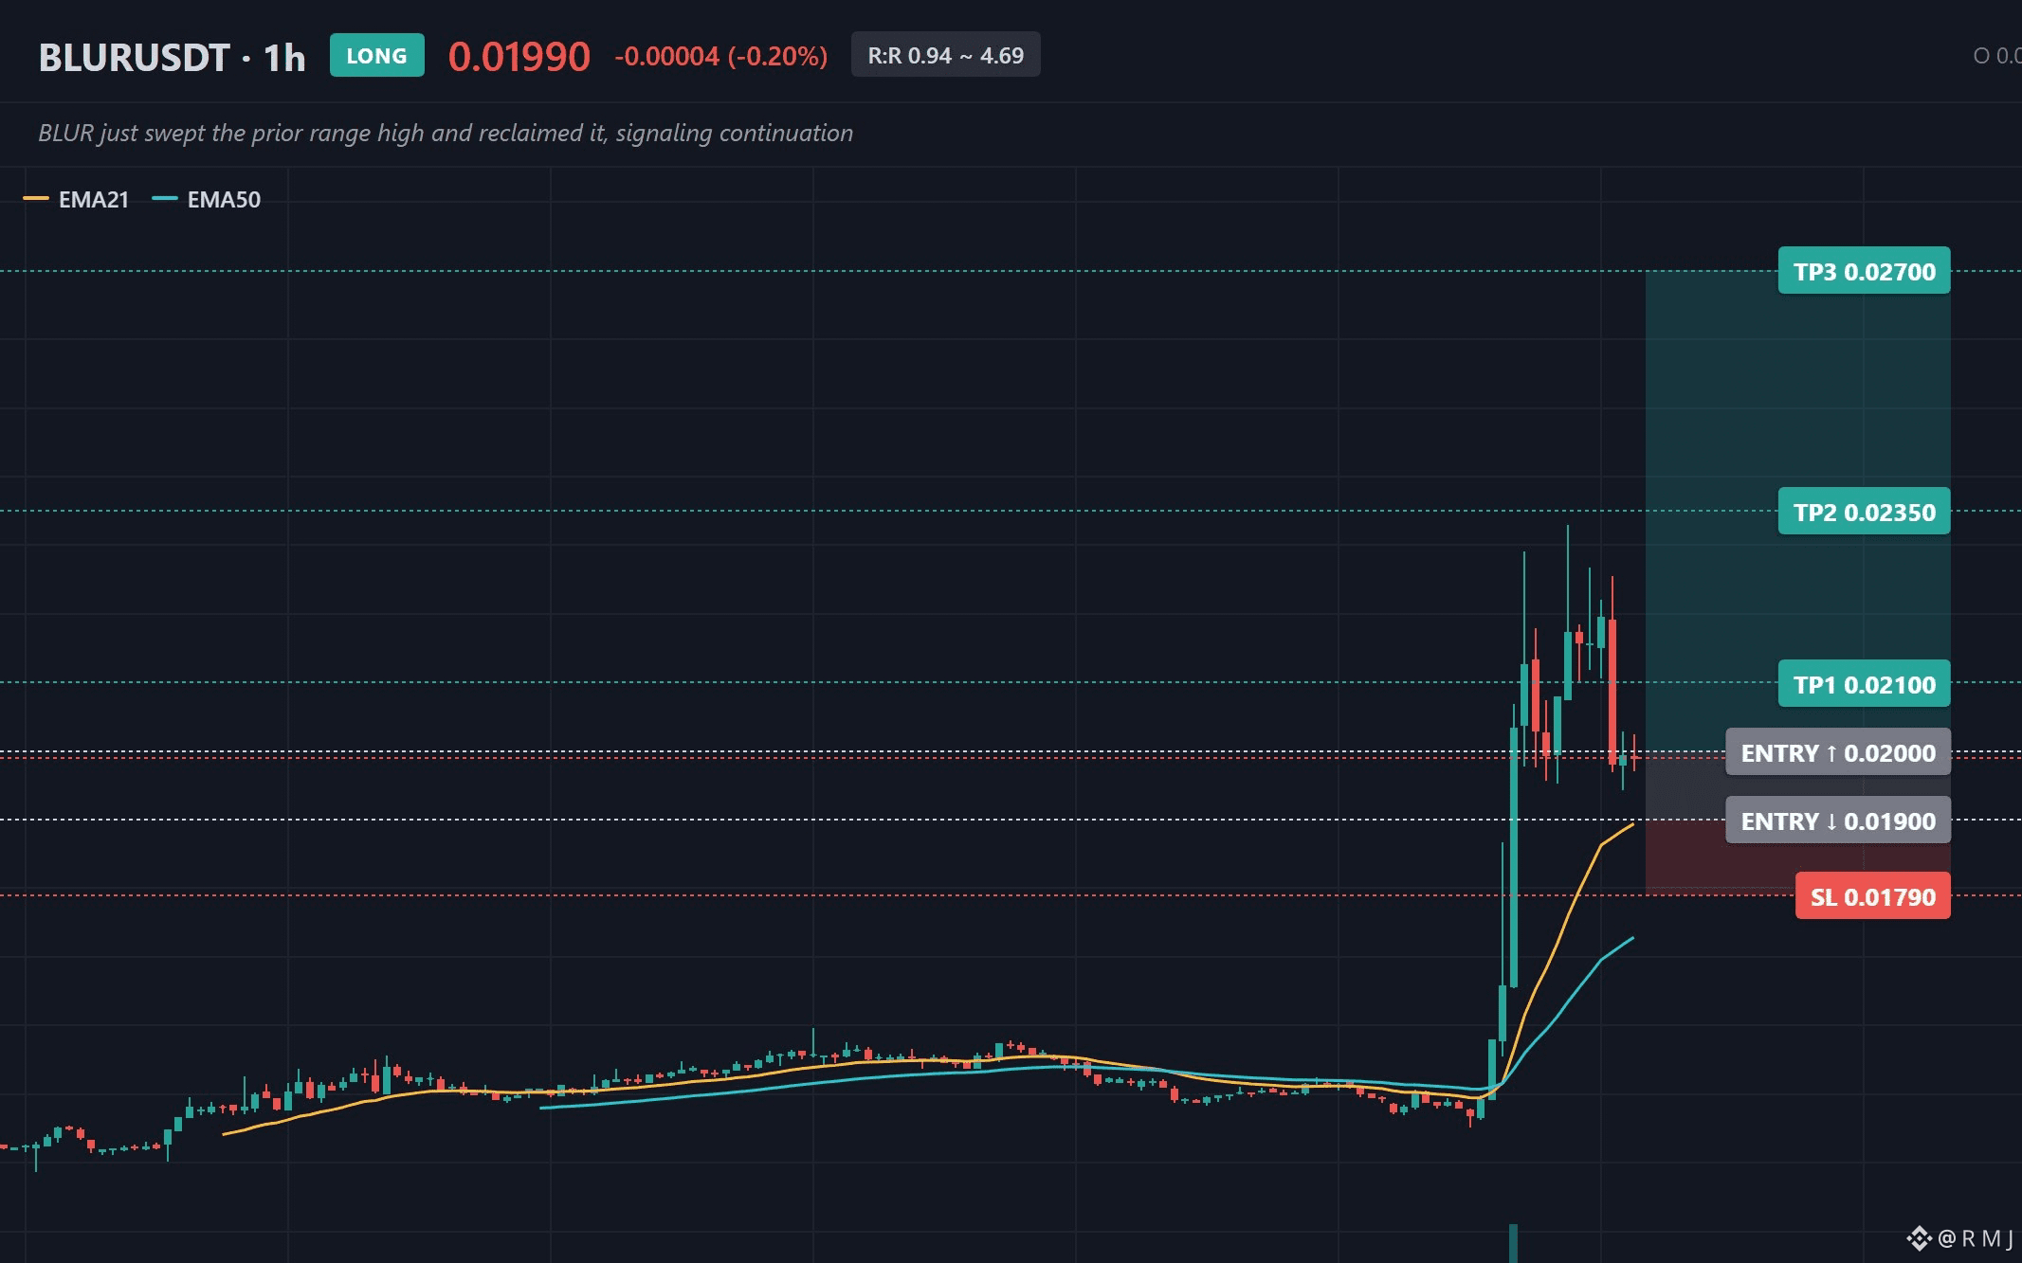Click the teal EMA50 color line swatch
This screenshot has width=2022, height=1263.
[x=165, y=199]
